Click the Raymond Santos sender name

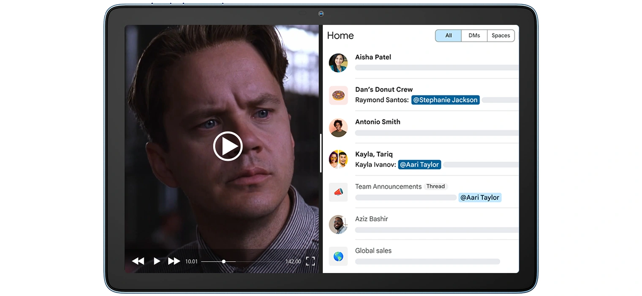[x=382, y=100]
